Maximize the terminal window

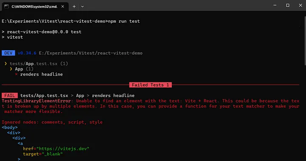click(x=288, y=5)
